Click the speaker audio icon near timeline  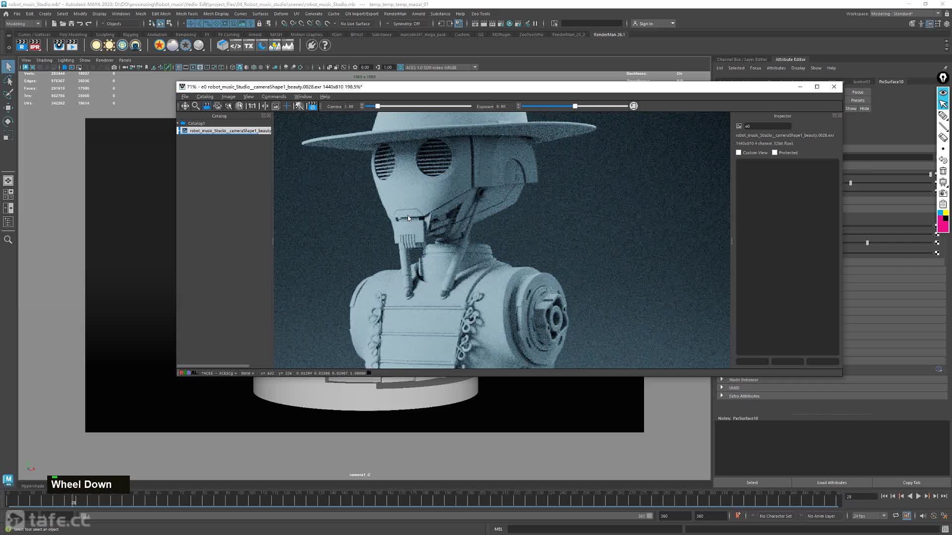click(922, 516)
